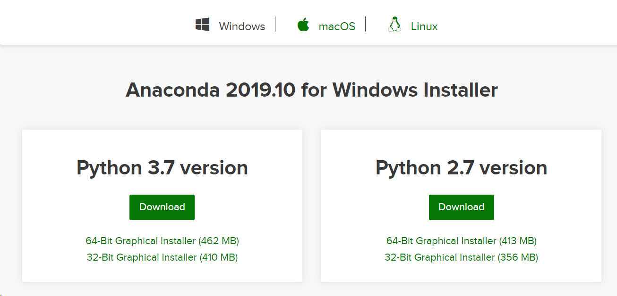
Task: Click the Python 3.7 version heading
Action: pos(162,167)
